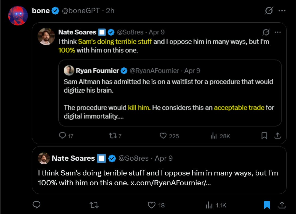Click the reply icon with 17 replies
296x214 pixels.
click(x=63, y=136)
